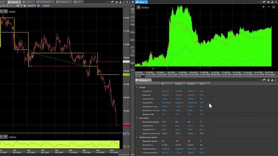Select the Результаты tab
The height and width of the screenshot is (156, 278).
pos(143,80)
